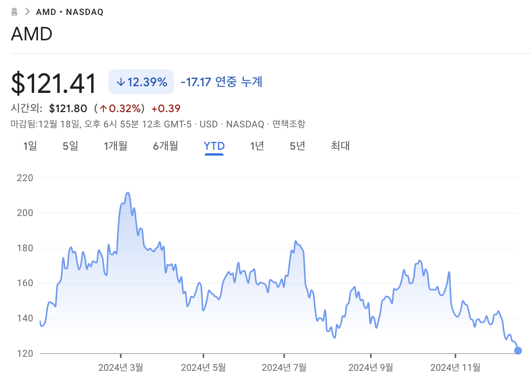Click the 200 y-axis label
The height and width of the screenshot is (381, 531).
pos(25,213)
